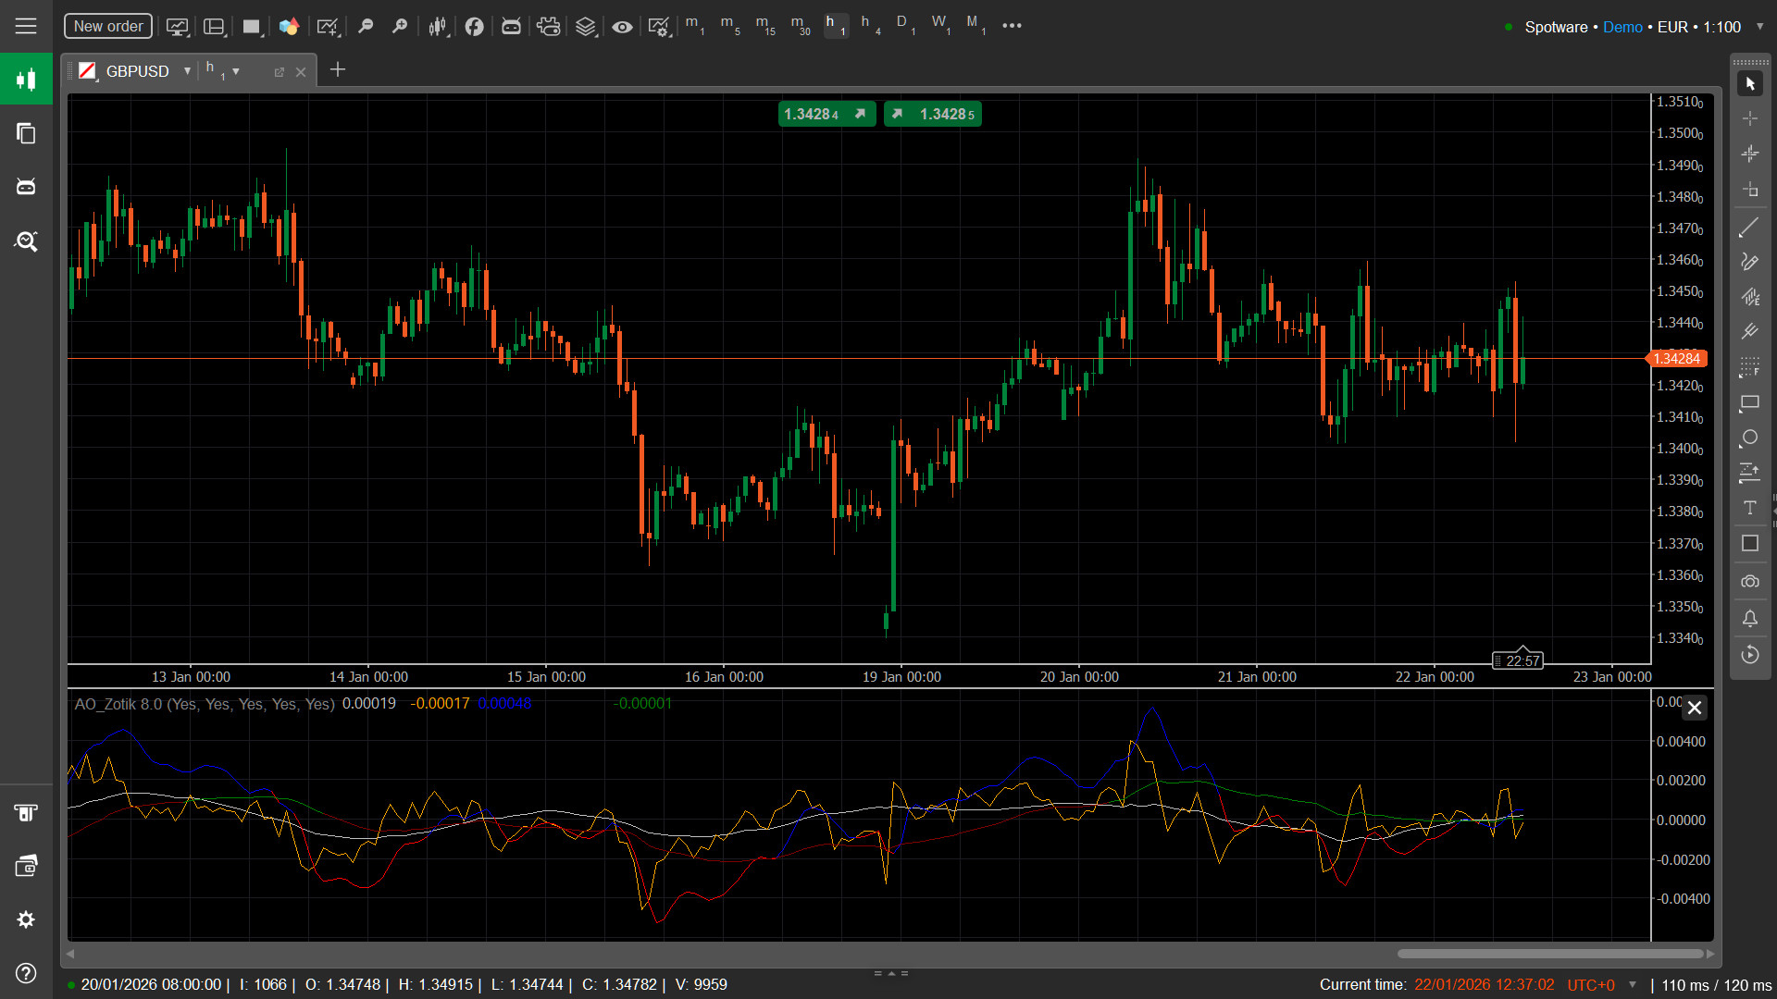
Task: Add a new chart tab
Action: coord(338,70)
